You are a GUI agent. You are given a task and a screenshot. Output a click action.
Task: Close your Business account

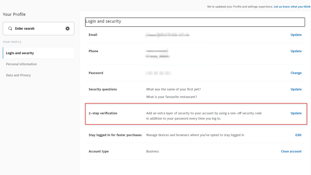[x=291, y=151]
